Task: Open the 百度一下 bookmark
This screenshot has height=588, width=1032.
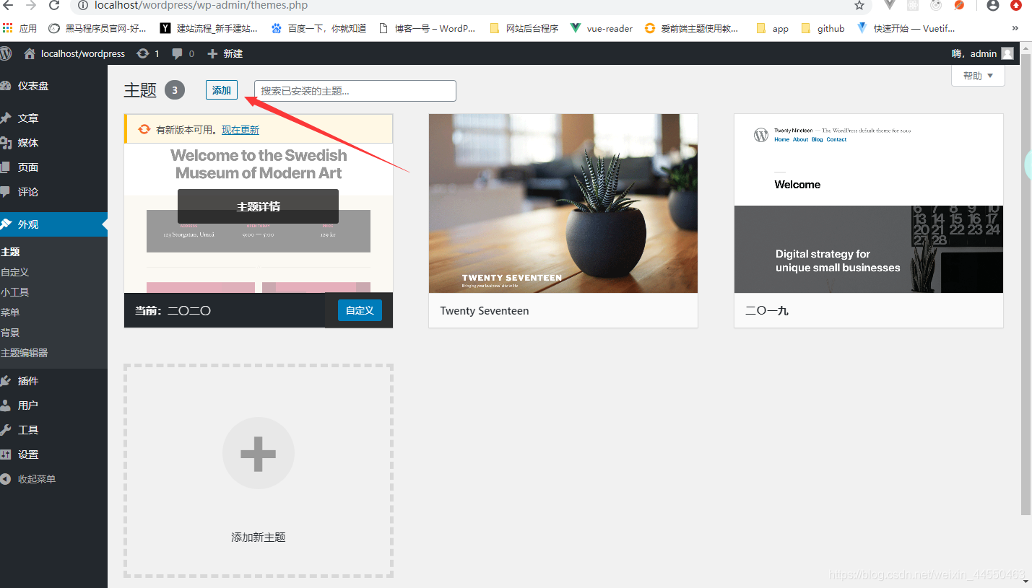Action: click(x=318, y=29)
